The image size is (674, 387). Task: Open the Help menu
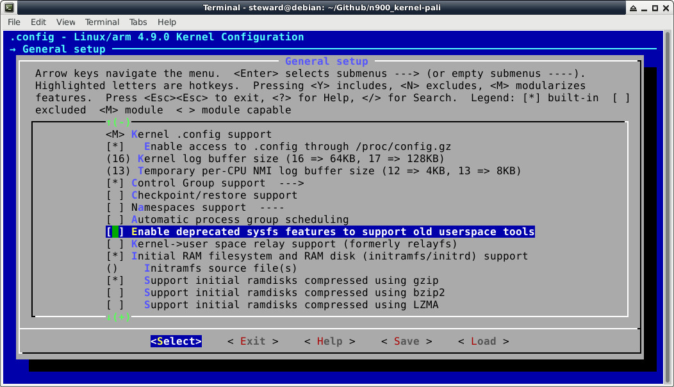167,22
